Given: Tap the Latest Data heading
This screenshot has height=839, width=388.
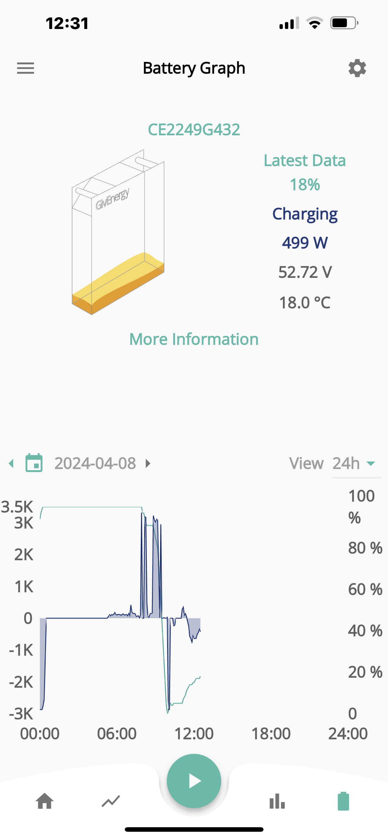Looking at the screenshot, I should [305, 160].
